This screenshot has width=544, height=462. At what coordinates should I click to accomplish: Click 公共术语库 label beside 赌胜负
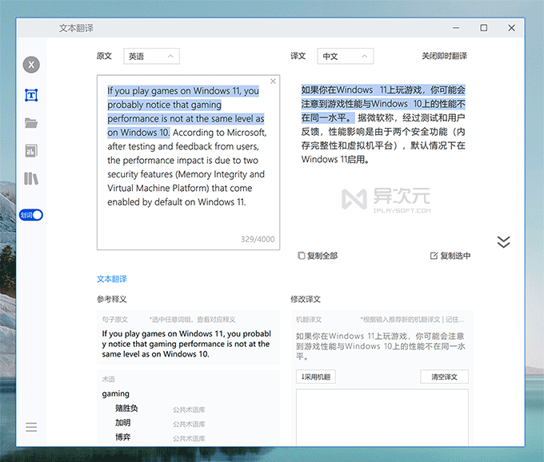[x=189, y=410]
